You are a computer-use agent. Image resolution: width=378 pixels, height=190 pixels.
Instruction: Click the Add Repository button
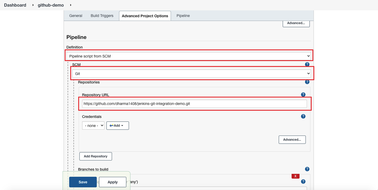[96, 156]
